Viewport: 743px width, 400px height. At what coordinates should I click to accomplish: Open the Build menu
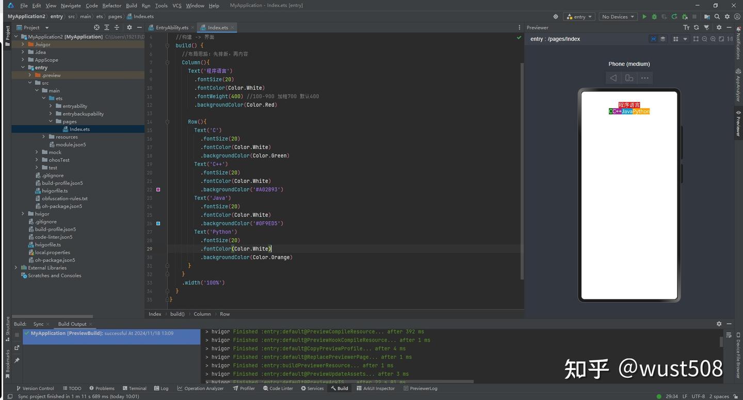[x=132, y=6]
